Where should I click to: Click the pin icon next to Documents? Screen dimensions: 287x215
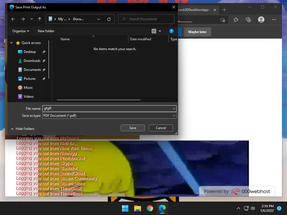44,70
